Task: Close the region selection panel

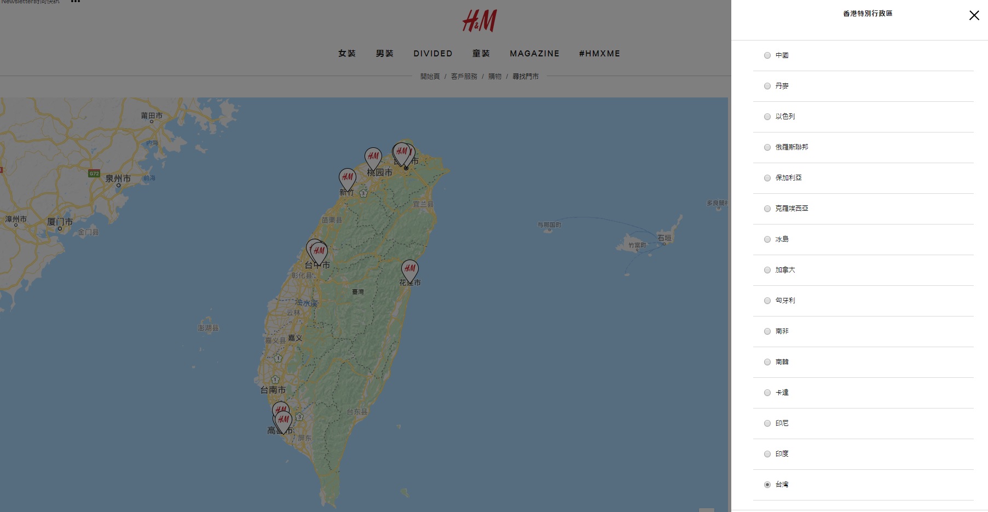Action: (x=974, y=15)
